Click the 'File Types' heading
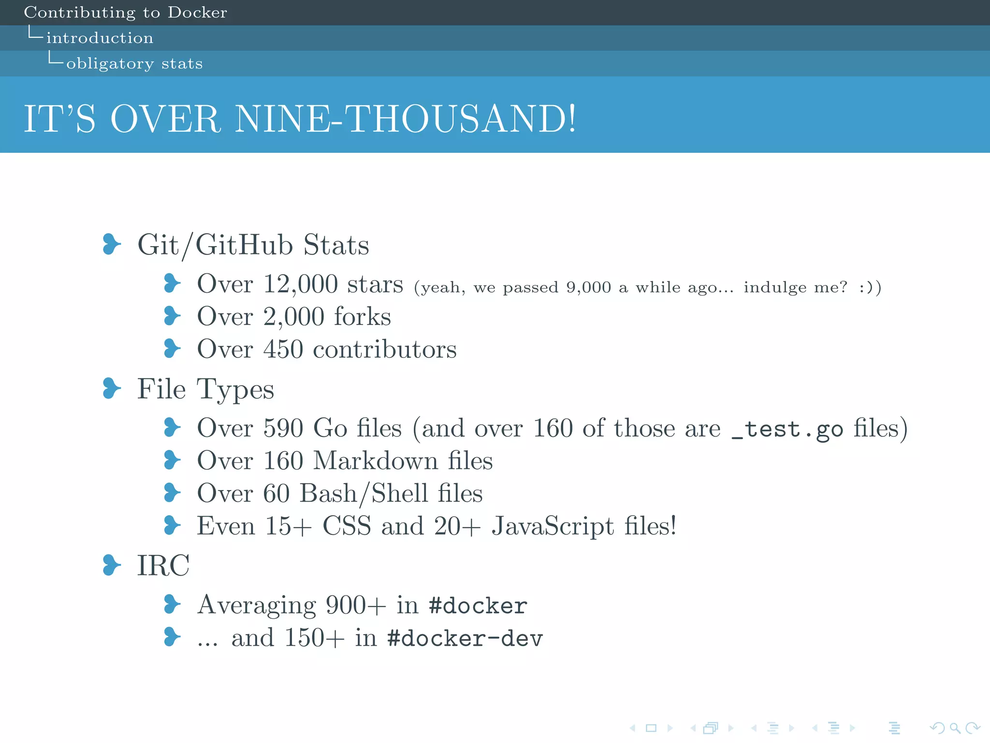Viewport: 990px width, 743px height. click(205, 389)
